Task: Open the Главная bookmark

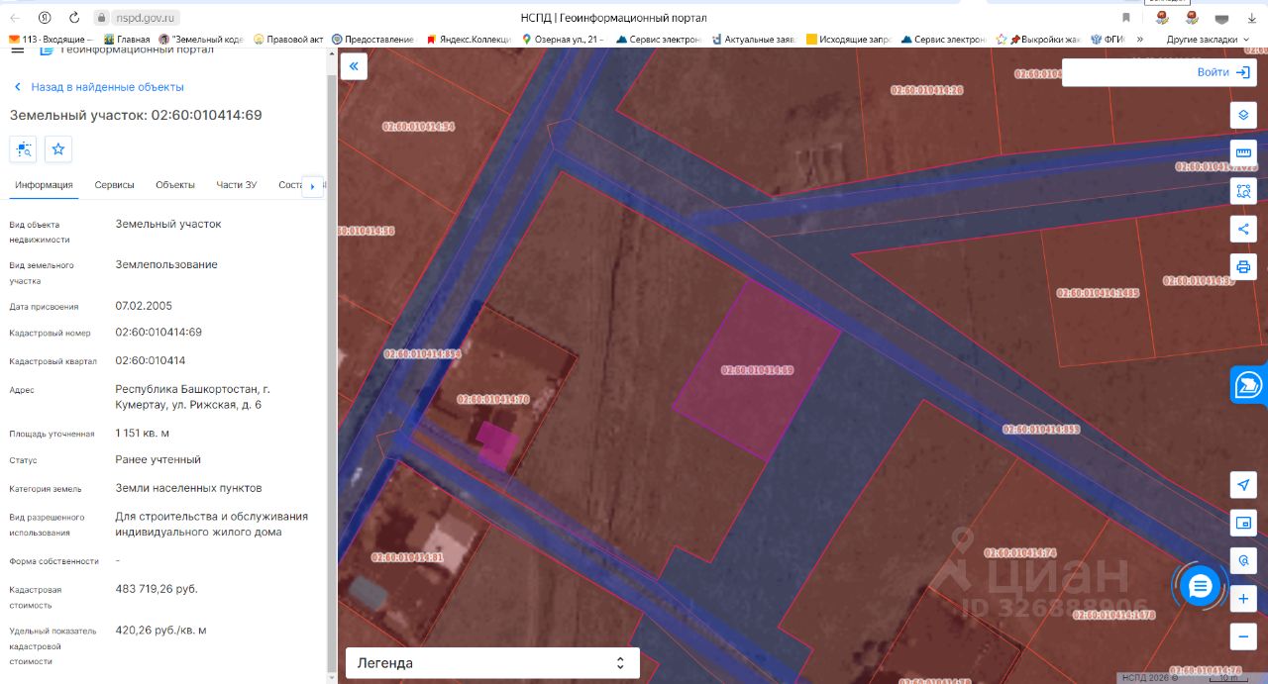Action: pyautogui.click(x=127, y=40)
